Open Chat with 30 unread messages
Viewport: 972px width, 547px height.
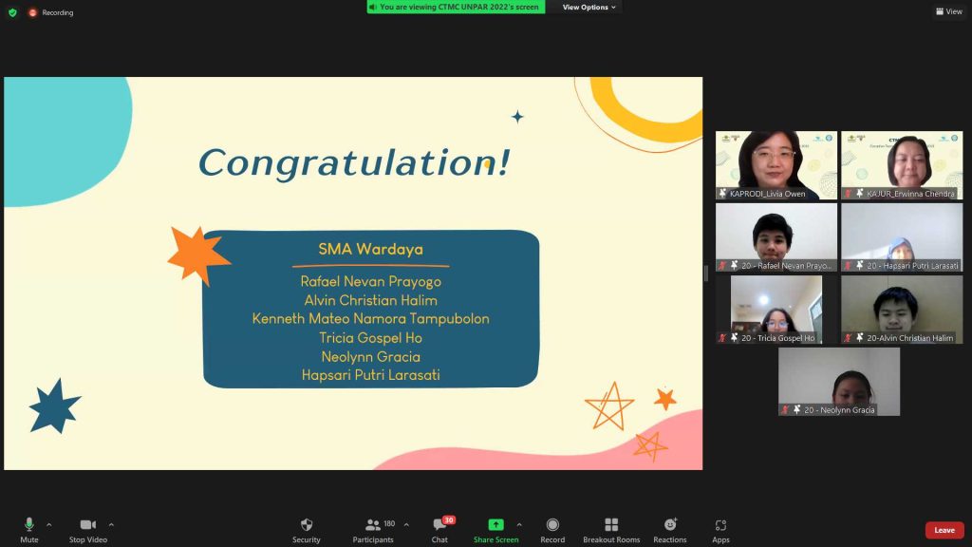point(439,525)
